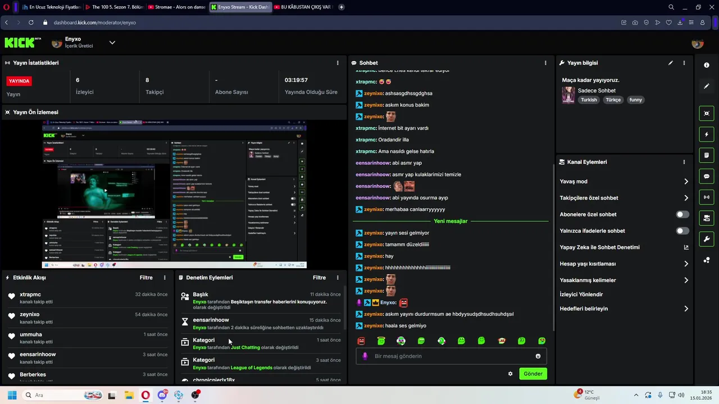Click the Türkçe tag chip

(x=613, y=100)
